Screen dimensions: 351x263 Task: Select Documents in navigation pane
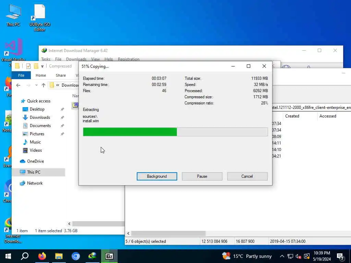point(37,126)
